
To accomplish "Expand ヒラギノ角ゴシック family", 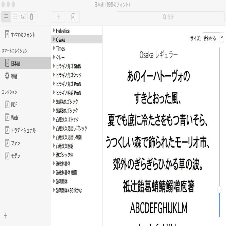I will click(x=54, y=75).
